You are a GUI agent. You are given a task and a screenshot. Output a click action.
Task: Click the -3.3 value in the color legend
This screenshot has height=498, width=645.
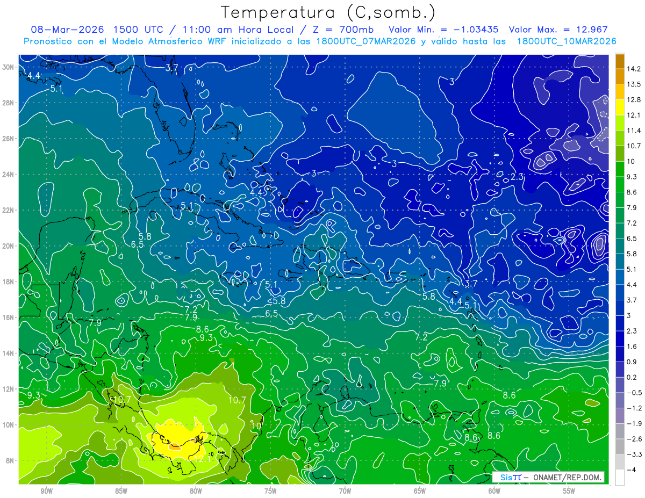634,454
